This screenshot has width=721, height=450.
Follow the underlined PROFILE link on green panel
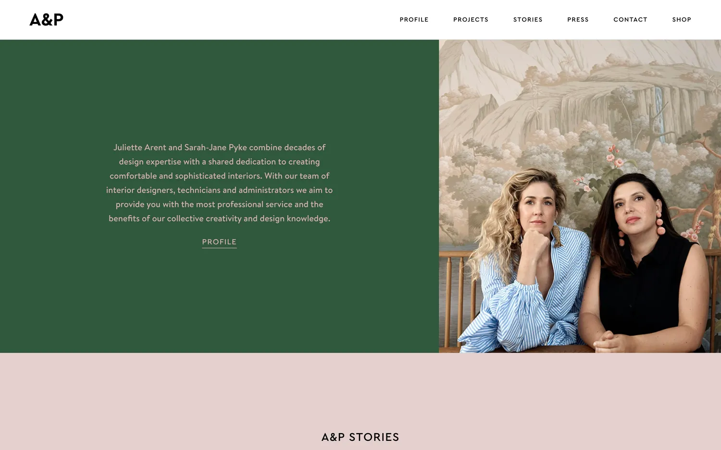pyautogui.click(x=219, y=242)
